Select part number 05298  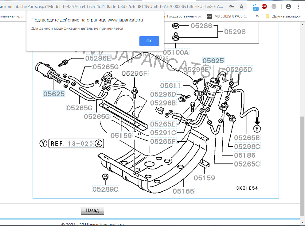(x=235, y=32)
